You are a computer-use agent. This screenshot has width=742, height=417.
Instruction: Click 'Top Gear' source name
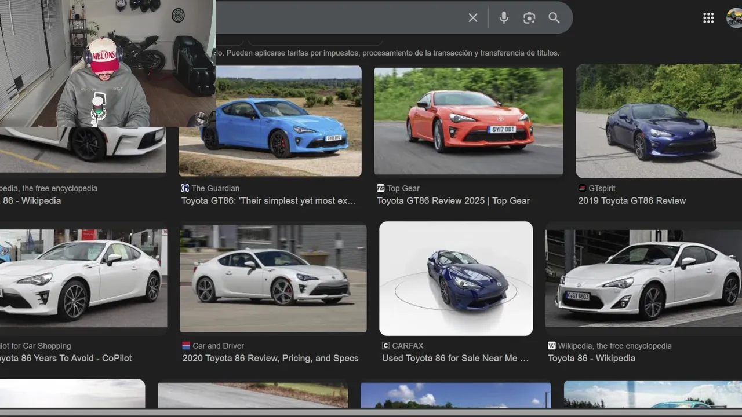(x=403, y=188)
